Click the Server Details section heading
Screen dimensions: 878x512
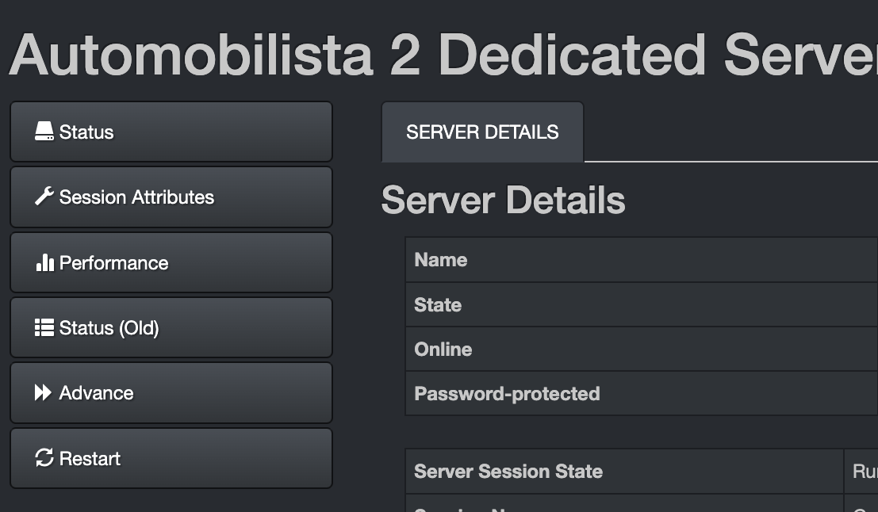coord(503,200)
